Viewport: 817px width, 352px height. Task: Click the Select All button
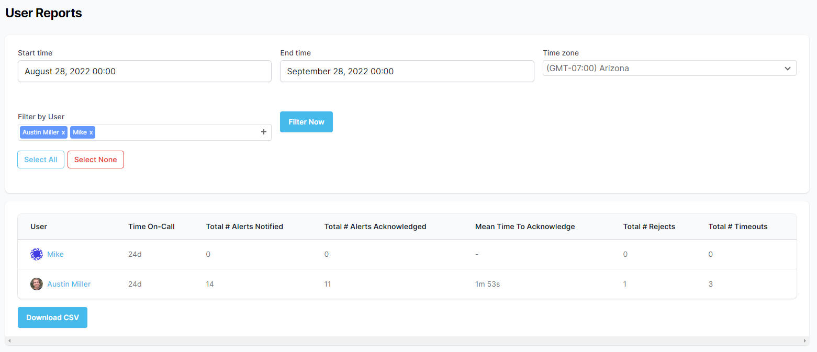click(x=41, y=160)
